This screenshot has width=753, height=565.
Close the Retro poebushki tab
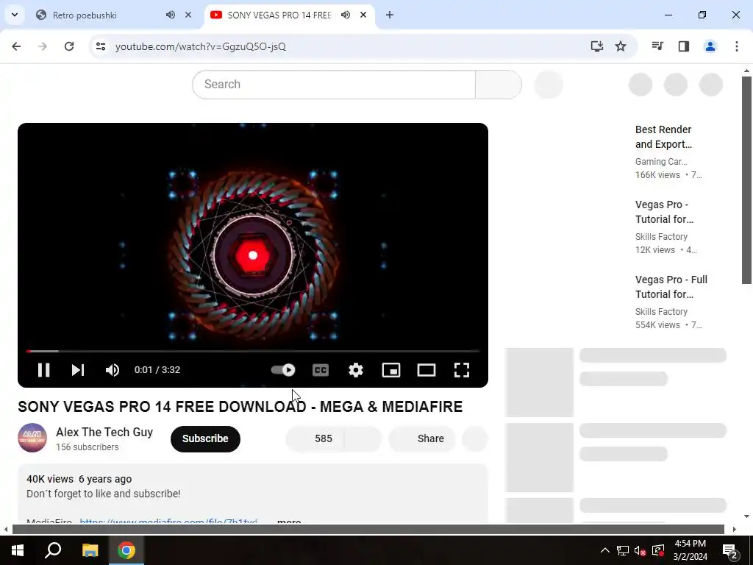(188, 15)
